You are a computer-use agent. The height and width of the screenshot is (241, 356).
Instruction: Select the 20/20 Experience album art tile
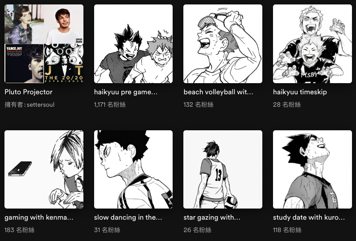click(x=63, y=63)
